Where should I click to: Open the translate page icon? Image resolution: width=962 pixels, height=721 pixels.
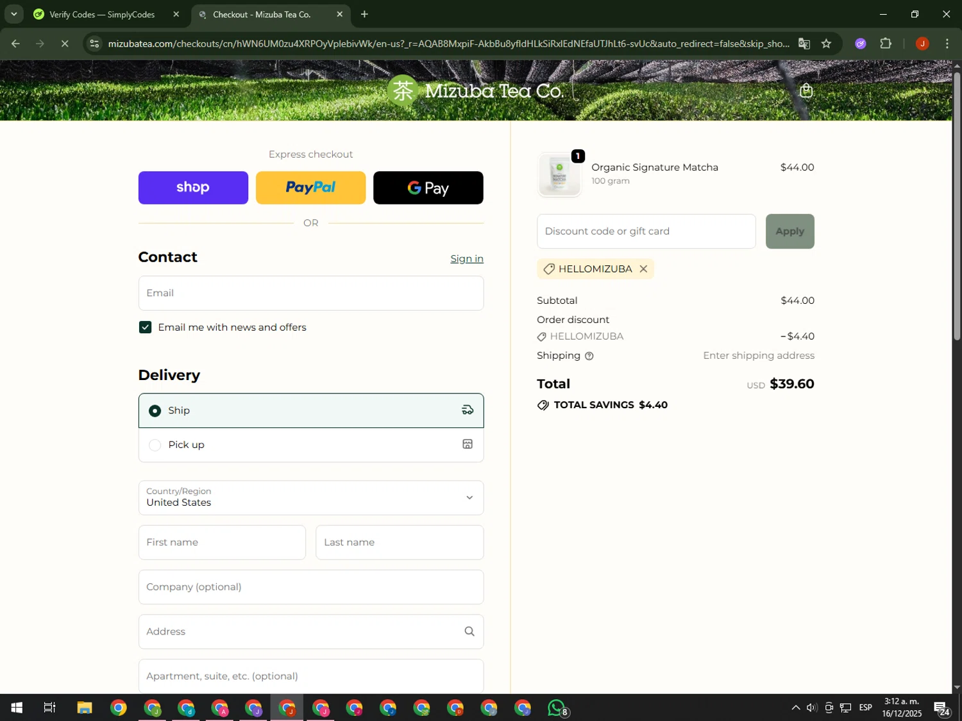click(804, 44)
